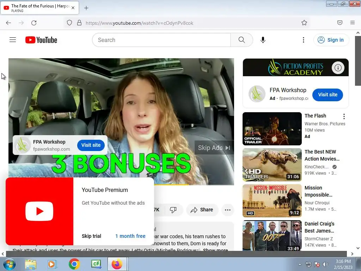Focus the YouTube Search field

161,40
